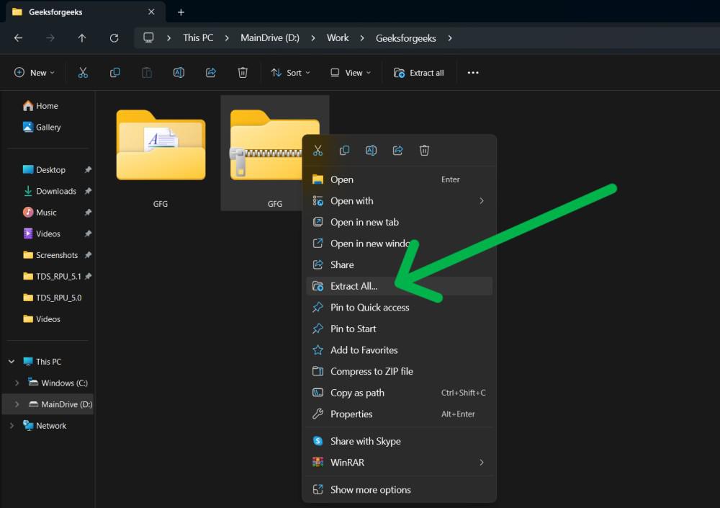
Task: Click the Delete trash icon in the context menu
Action: point(424,150)
